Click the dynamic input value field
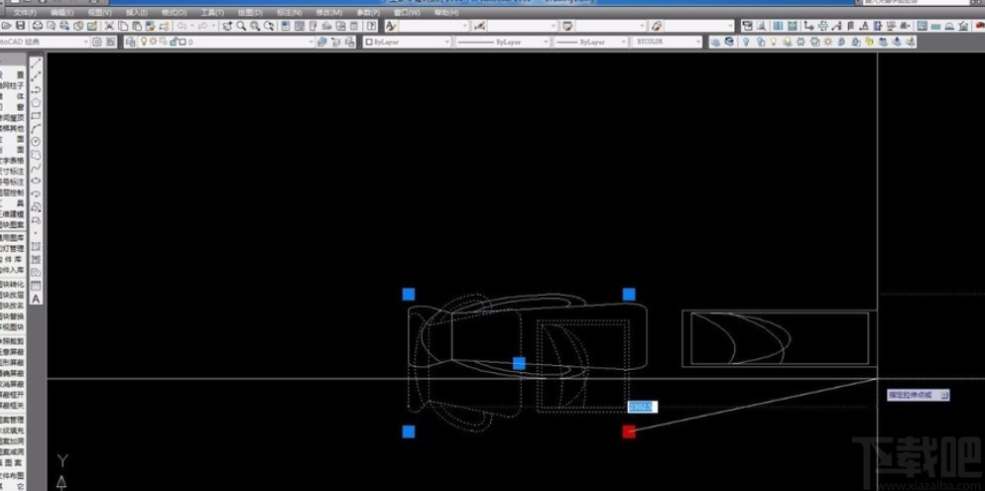The width and height of the screenshot is (985, 491). click(x=642, y=407)
